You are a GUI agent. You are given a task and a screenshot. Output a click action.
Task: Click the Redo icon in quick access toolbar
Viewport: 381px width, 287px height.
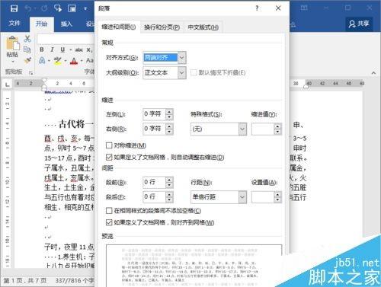click(44, 8)
